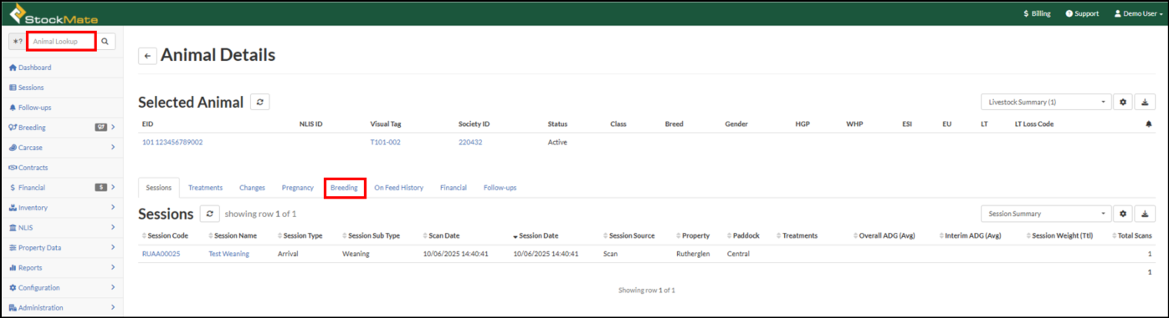Open the Test Weaning session link
This screenshot has width=1169, height=318.
coord(228,254)
